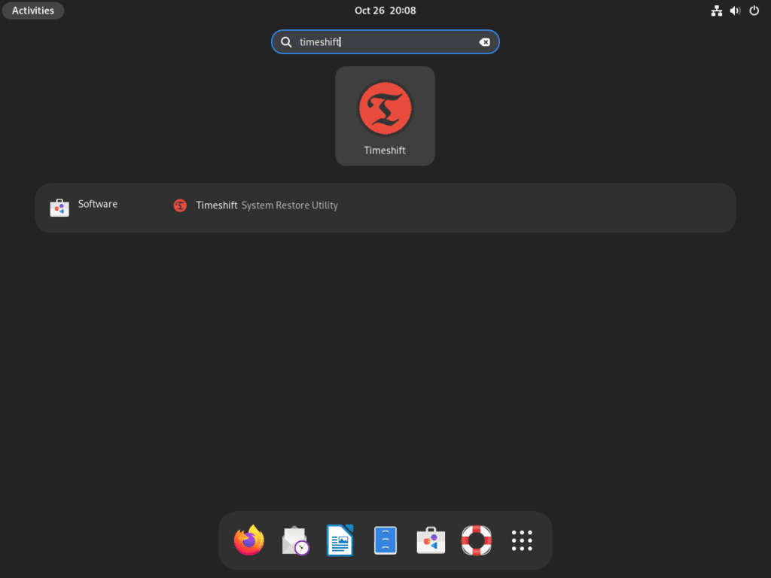Open the Help lifebuoy icon in the dock
The width and height of the screenshot is (771, 578).
475,540
